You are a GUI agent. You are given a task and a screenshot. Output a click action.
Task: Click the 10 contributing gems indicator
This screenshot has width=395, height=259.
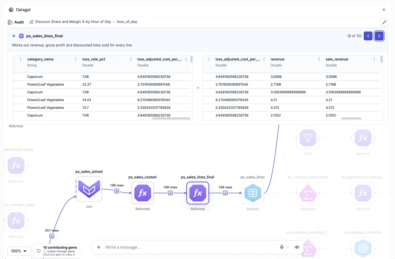click(x=57, y=251)
